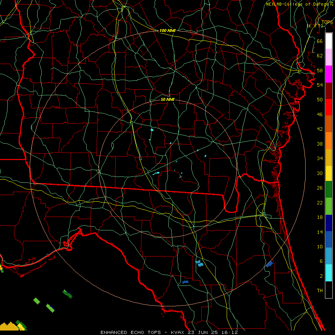Click legend value 34

click(320, 158)
